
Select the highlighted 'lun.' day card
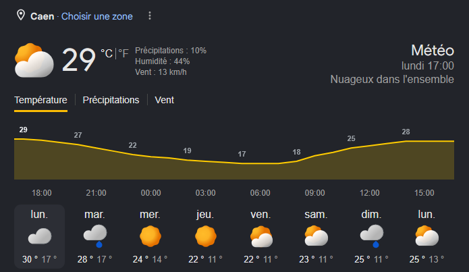[40, 236]
